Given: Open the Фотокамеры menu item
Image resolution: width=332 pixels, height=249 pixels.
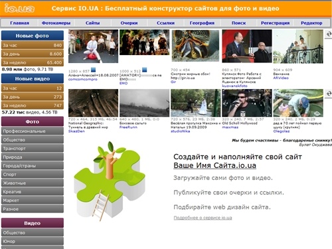Looking at the screenshot, I should (56, 23).
